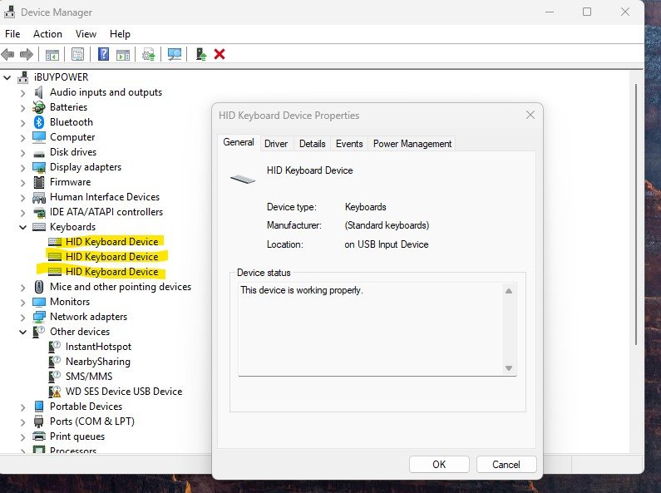The width and height of the screenshot is (661, 493).
Task: Expand Audio inputs and outputs node
Action: tap(22, 93)
